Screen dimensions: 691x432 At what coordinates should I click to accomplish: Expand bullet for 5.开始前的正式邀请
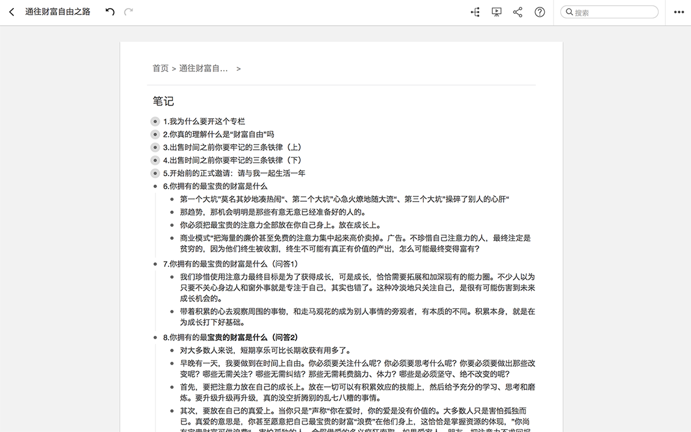click(x=155, y=173)
